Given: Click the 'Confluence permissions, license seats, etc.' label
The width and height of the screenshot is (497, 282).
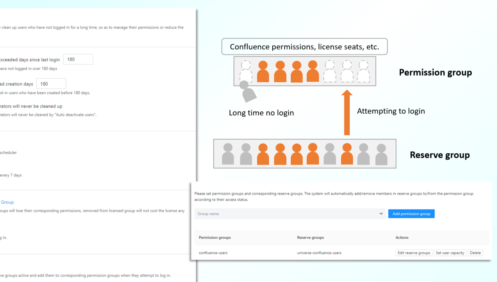Looking at the screenshot, I should (304, 47).
